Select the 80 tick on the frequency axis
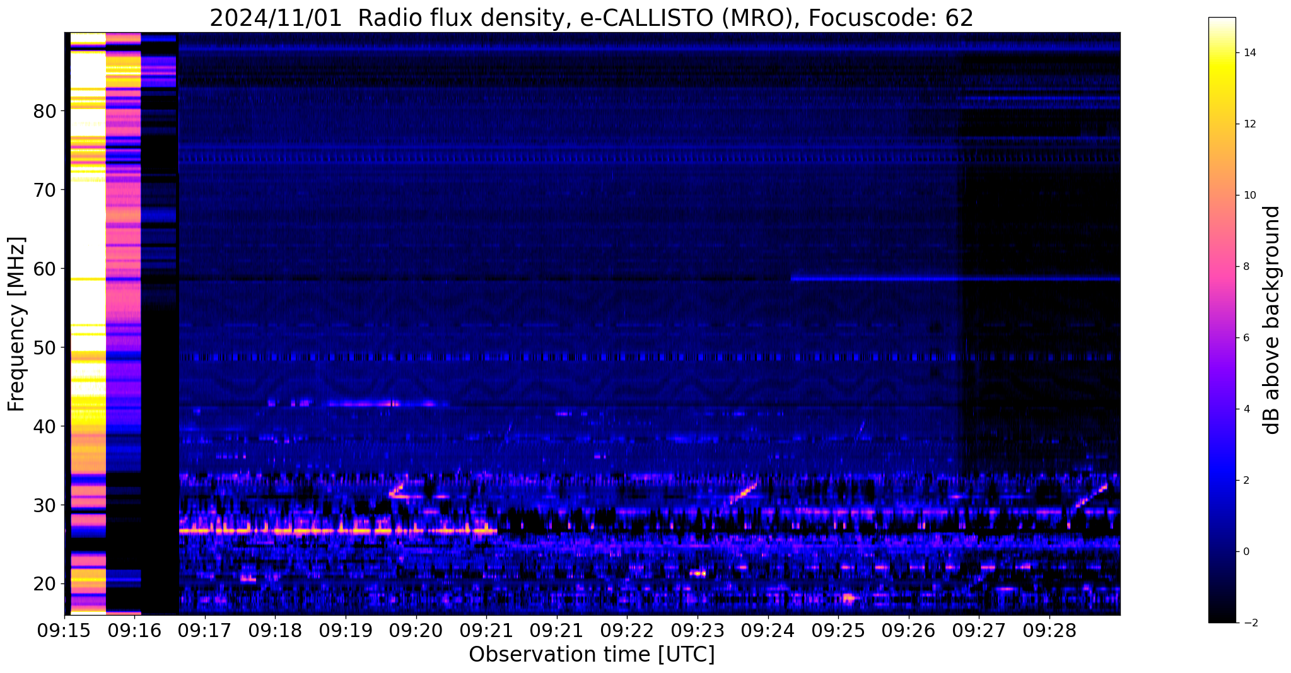 point(45,112)
